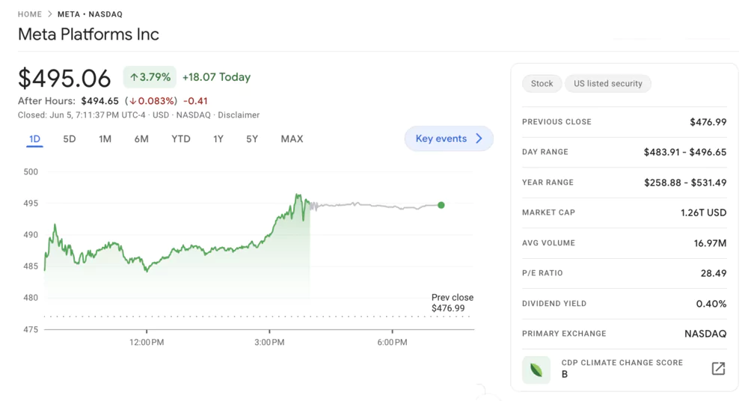Click the green current-price dot on chart
The image size is (748, 401).
[x=441, y=205]
